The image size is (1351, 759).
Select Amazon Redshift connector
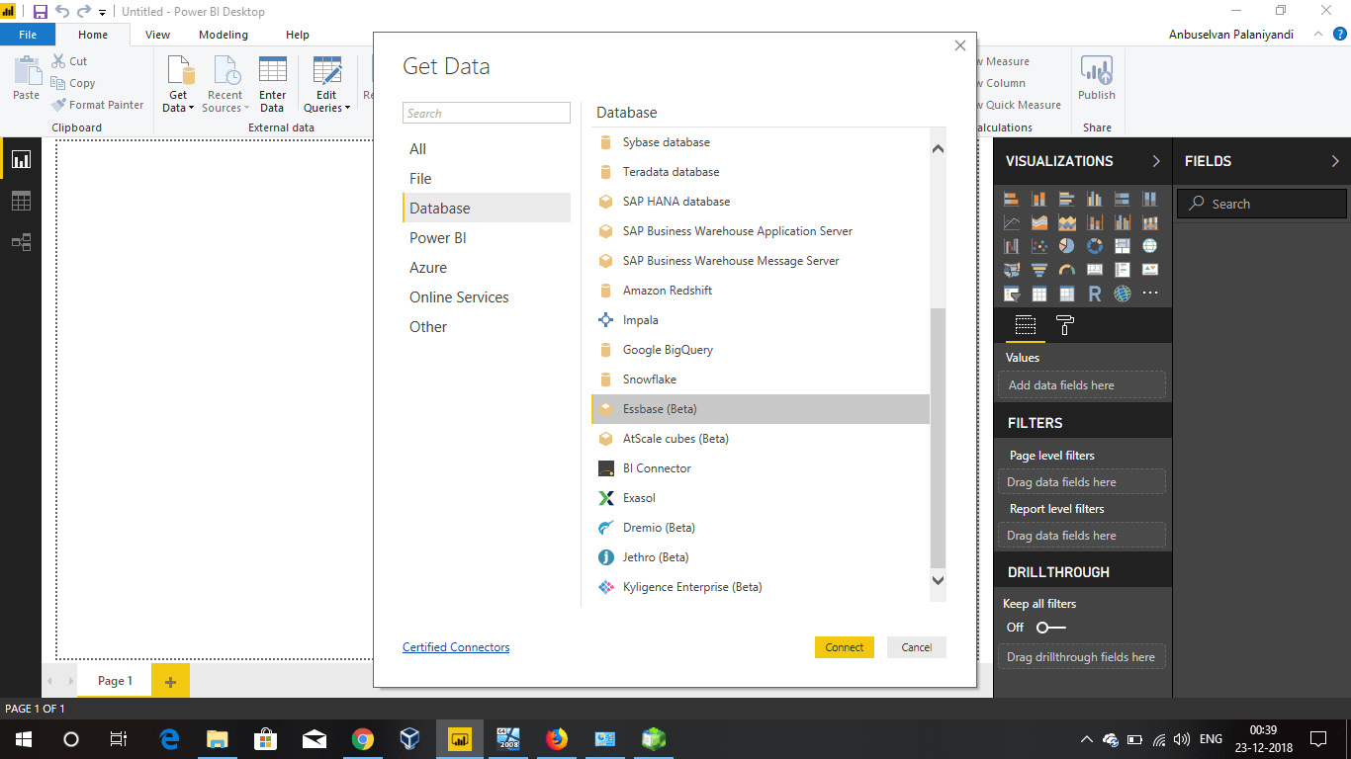point(761,291)
